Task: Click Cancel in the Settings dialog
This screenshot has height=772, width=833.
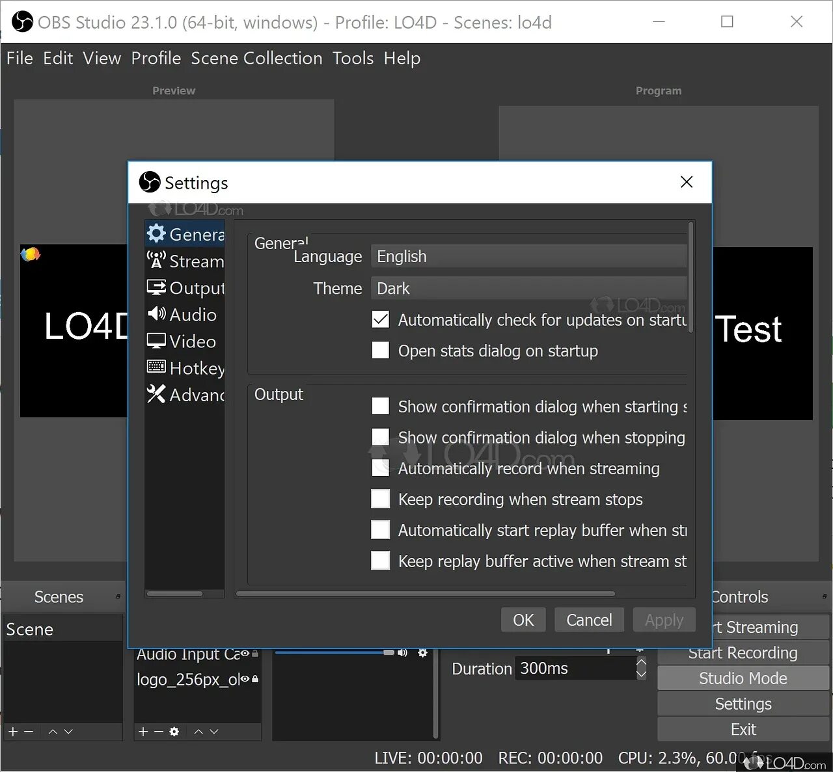Action: click(589, 620)
